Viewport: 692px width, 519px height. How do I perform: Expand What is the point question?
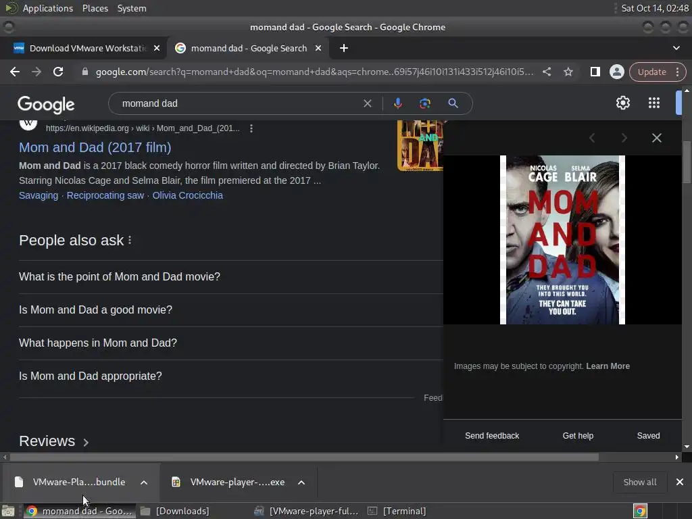pyautogui.click(x=231, y=276)
